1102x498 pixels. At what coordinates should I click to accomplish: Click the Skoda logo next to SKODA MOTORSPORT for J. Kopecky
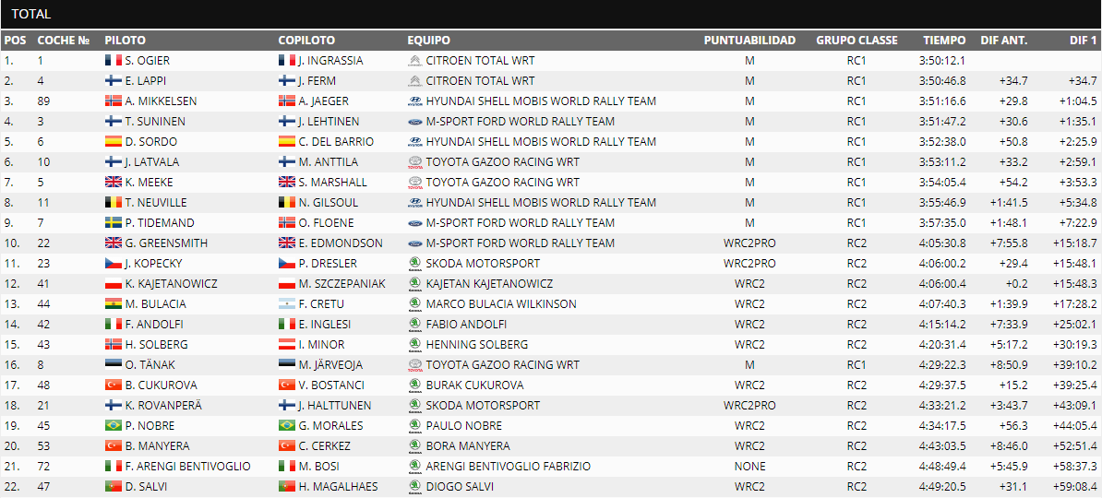[414, 264]
